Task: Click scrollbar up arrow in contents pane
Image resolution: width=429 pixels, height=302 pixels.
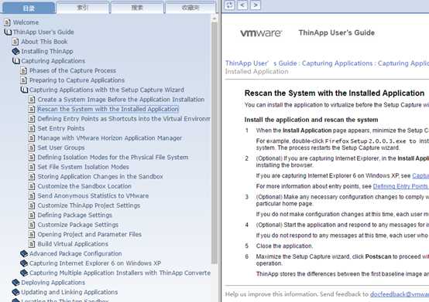Action: coord(214,19)
